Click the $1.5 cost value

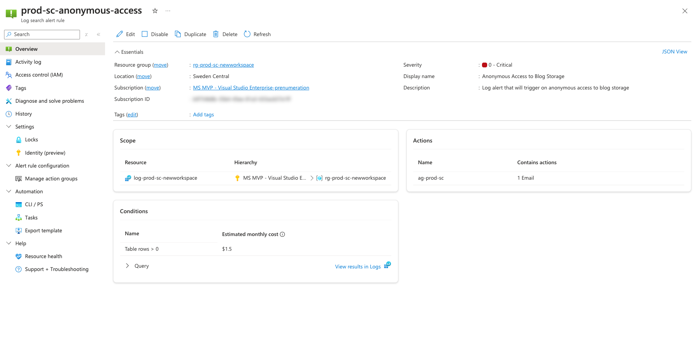tap(227, 249)
